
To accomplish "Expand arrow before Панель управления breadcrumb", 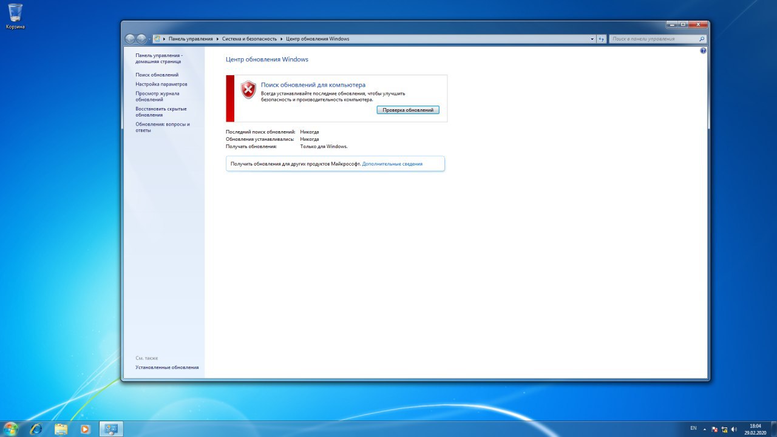I will click(165, 39).
